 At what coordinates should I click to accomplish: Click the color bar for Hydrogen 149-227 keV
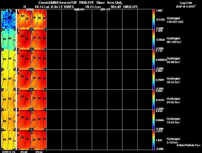click(x=154, y=19)
